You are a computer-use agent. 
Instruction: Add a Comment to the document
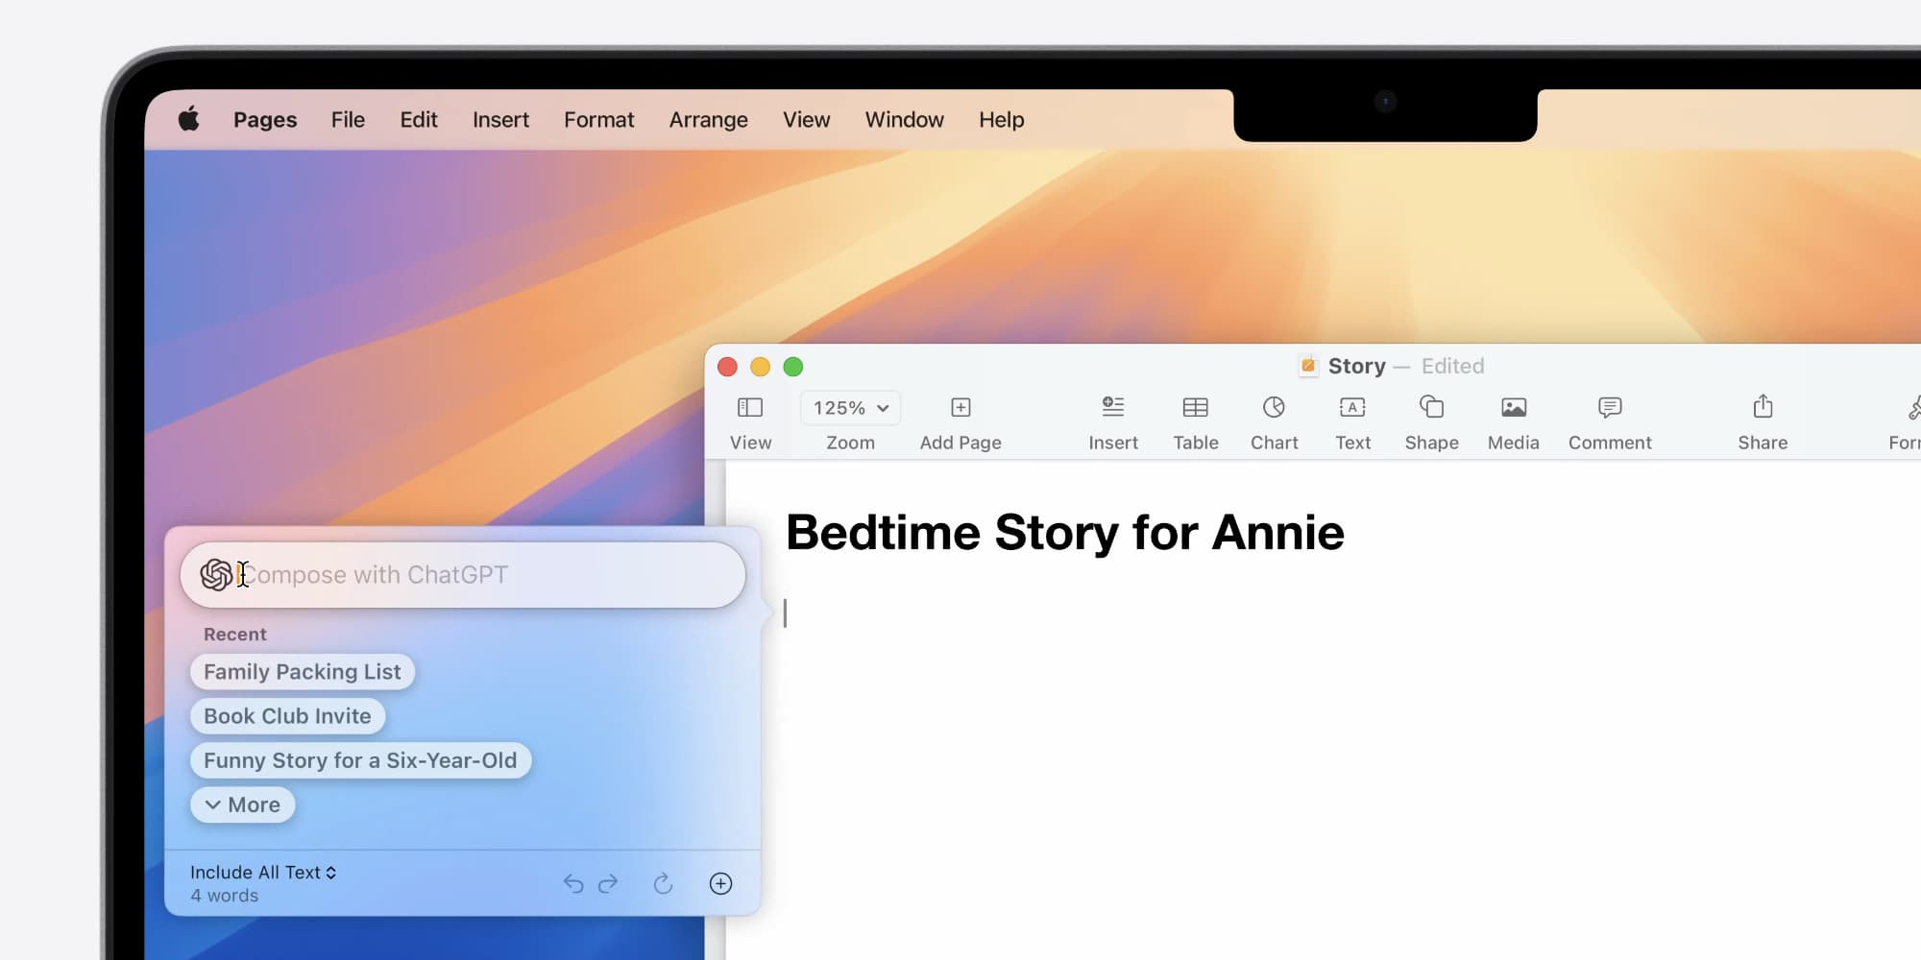pyautogui.click(x=1609, y=420)
